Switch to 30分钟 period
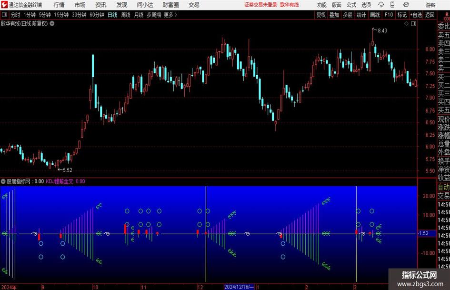Image resolution: width=450 pixels, height=290 pixels. coord(79,15)
